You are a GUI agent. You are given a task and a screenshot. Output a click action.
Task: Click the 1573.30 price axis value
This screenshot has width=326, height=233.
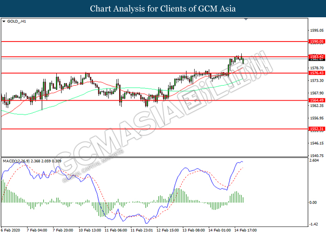click(317, 81)
